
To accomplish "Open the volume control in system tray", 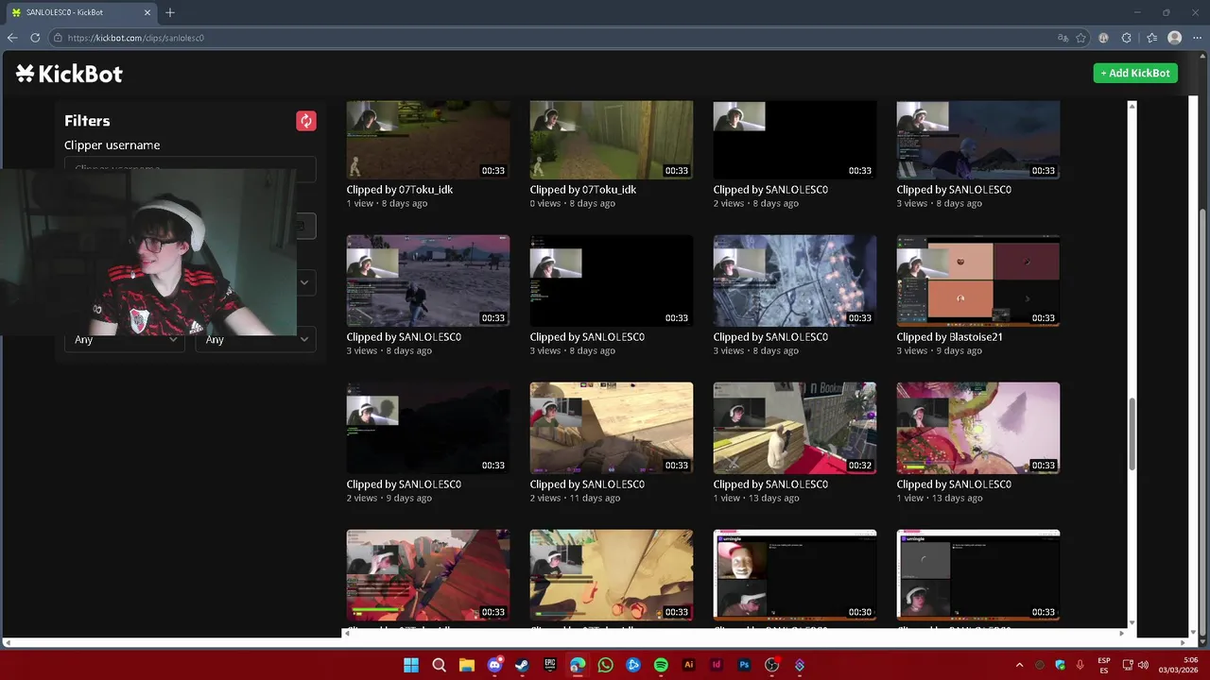I will click(x=1143, y=665).
